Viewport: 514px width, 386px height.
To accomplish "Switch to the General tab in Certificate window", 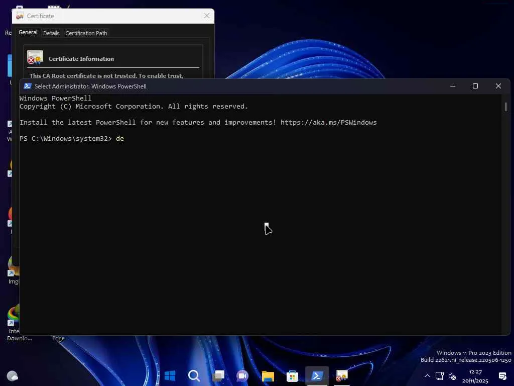I will point(28,33).
